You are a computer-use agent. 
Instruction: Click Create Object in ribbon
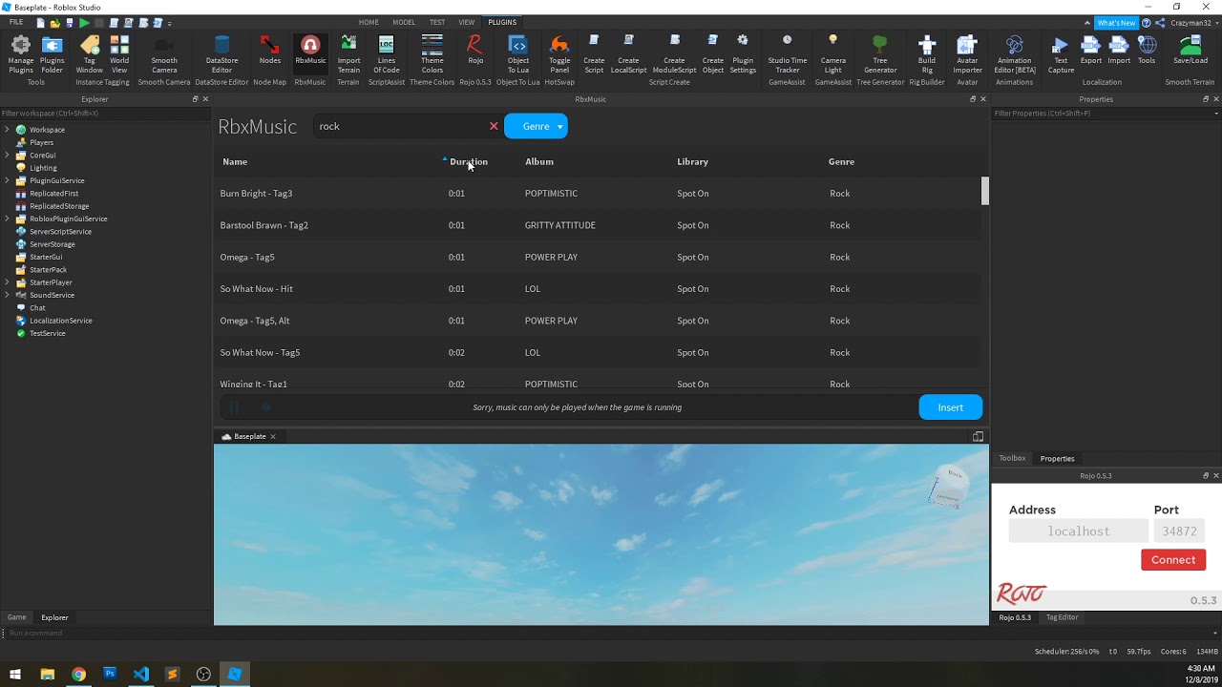713,55
